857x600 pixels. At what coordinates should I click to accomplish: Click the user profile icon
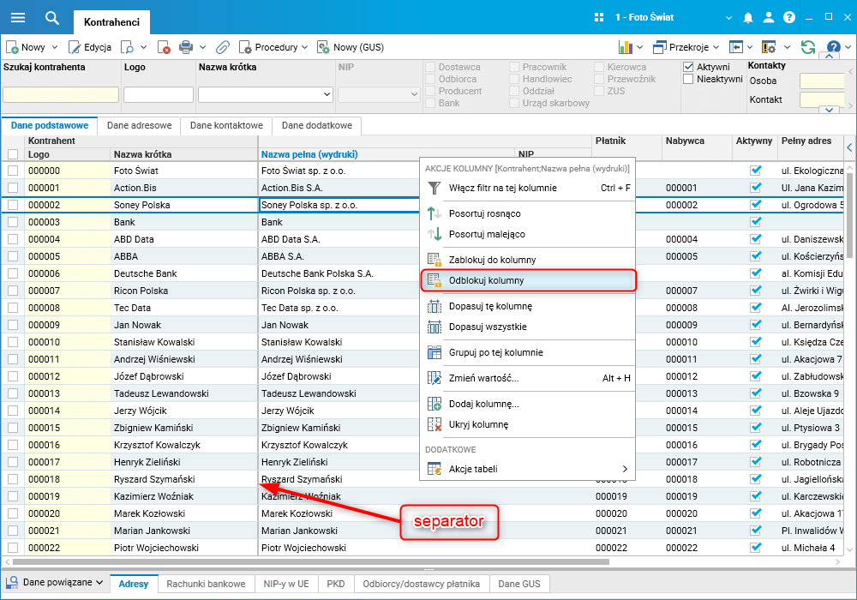(769, 17)
